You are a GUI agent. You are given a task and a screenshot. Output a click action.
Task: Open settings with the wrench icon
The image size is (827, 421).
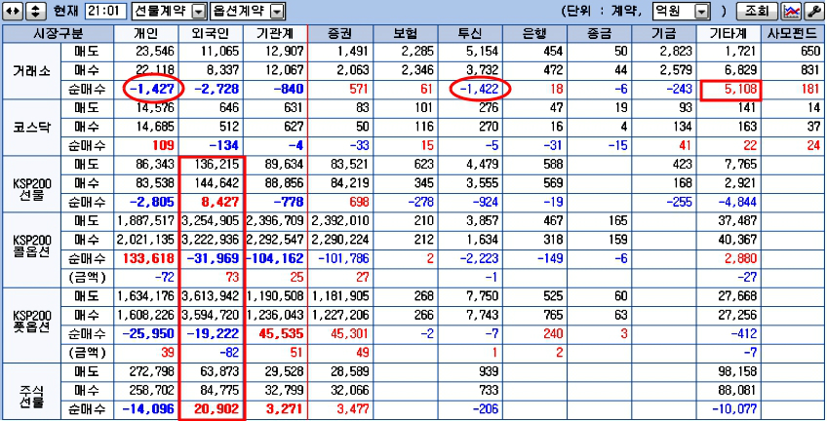pos(813,11)
